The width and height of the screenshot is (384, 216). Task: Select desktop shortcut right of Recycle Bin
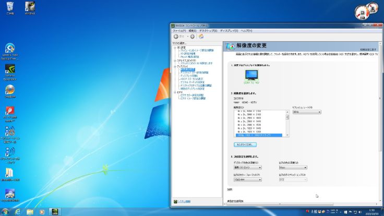(x=30, y=8)
